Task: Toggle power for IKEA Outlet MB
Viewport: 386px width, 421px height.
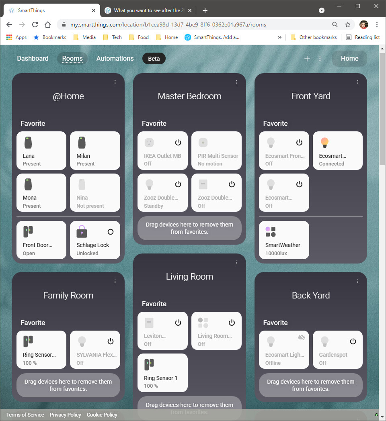Action: [x=178, y=142]
